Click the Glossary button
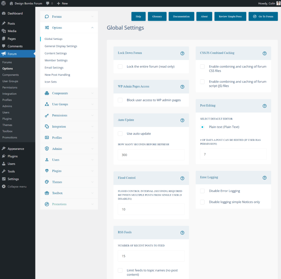The height and width of the screenshot is (279, 281). coord(157,16)
